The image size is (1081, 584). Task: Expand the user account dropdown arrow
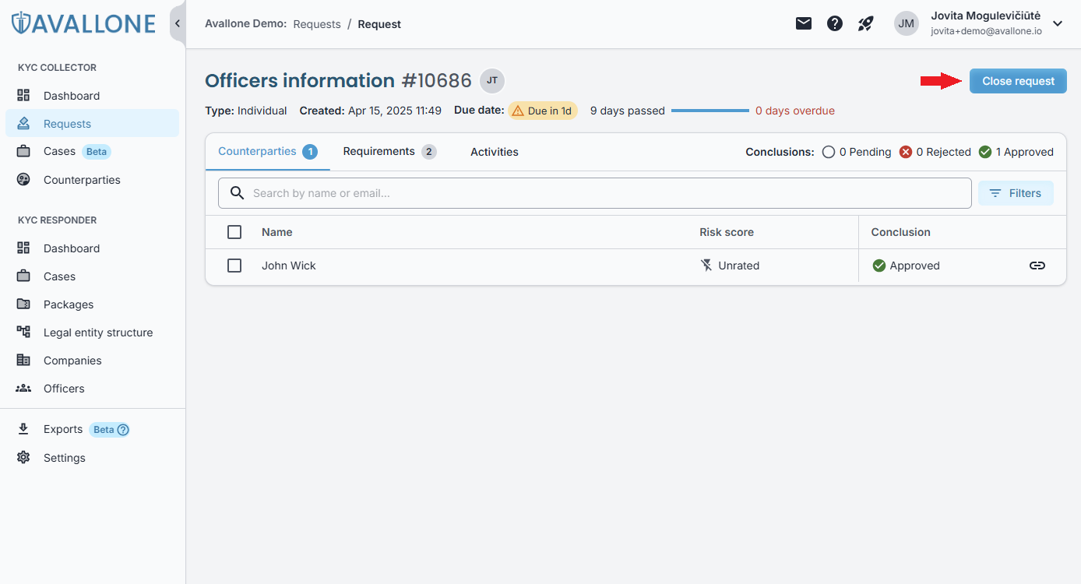coord(1058,23)
